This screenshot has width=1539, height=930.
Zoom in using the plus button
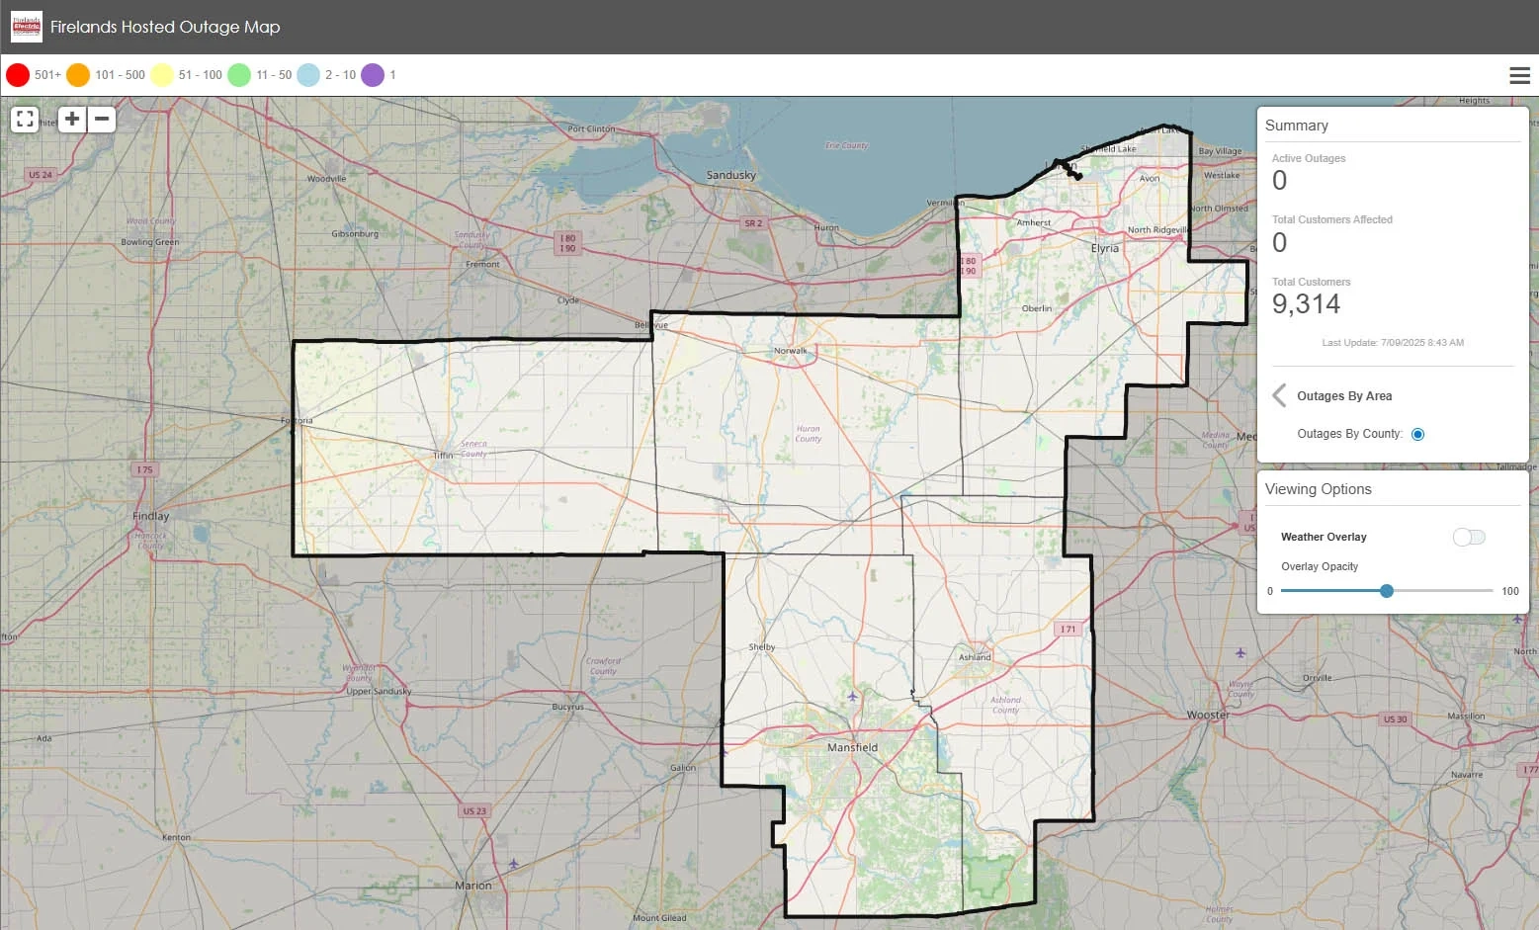(71, 119)
